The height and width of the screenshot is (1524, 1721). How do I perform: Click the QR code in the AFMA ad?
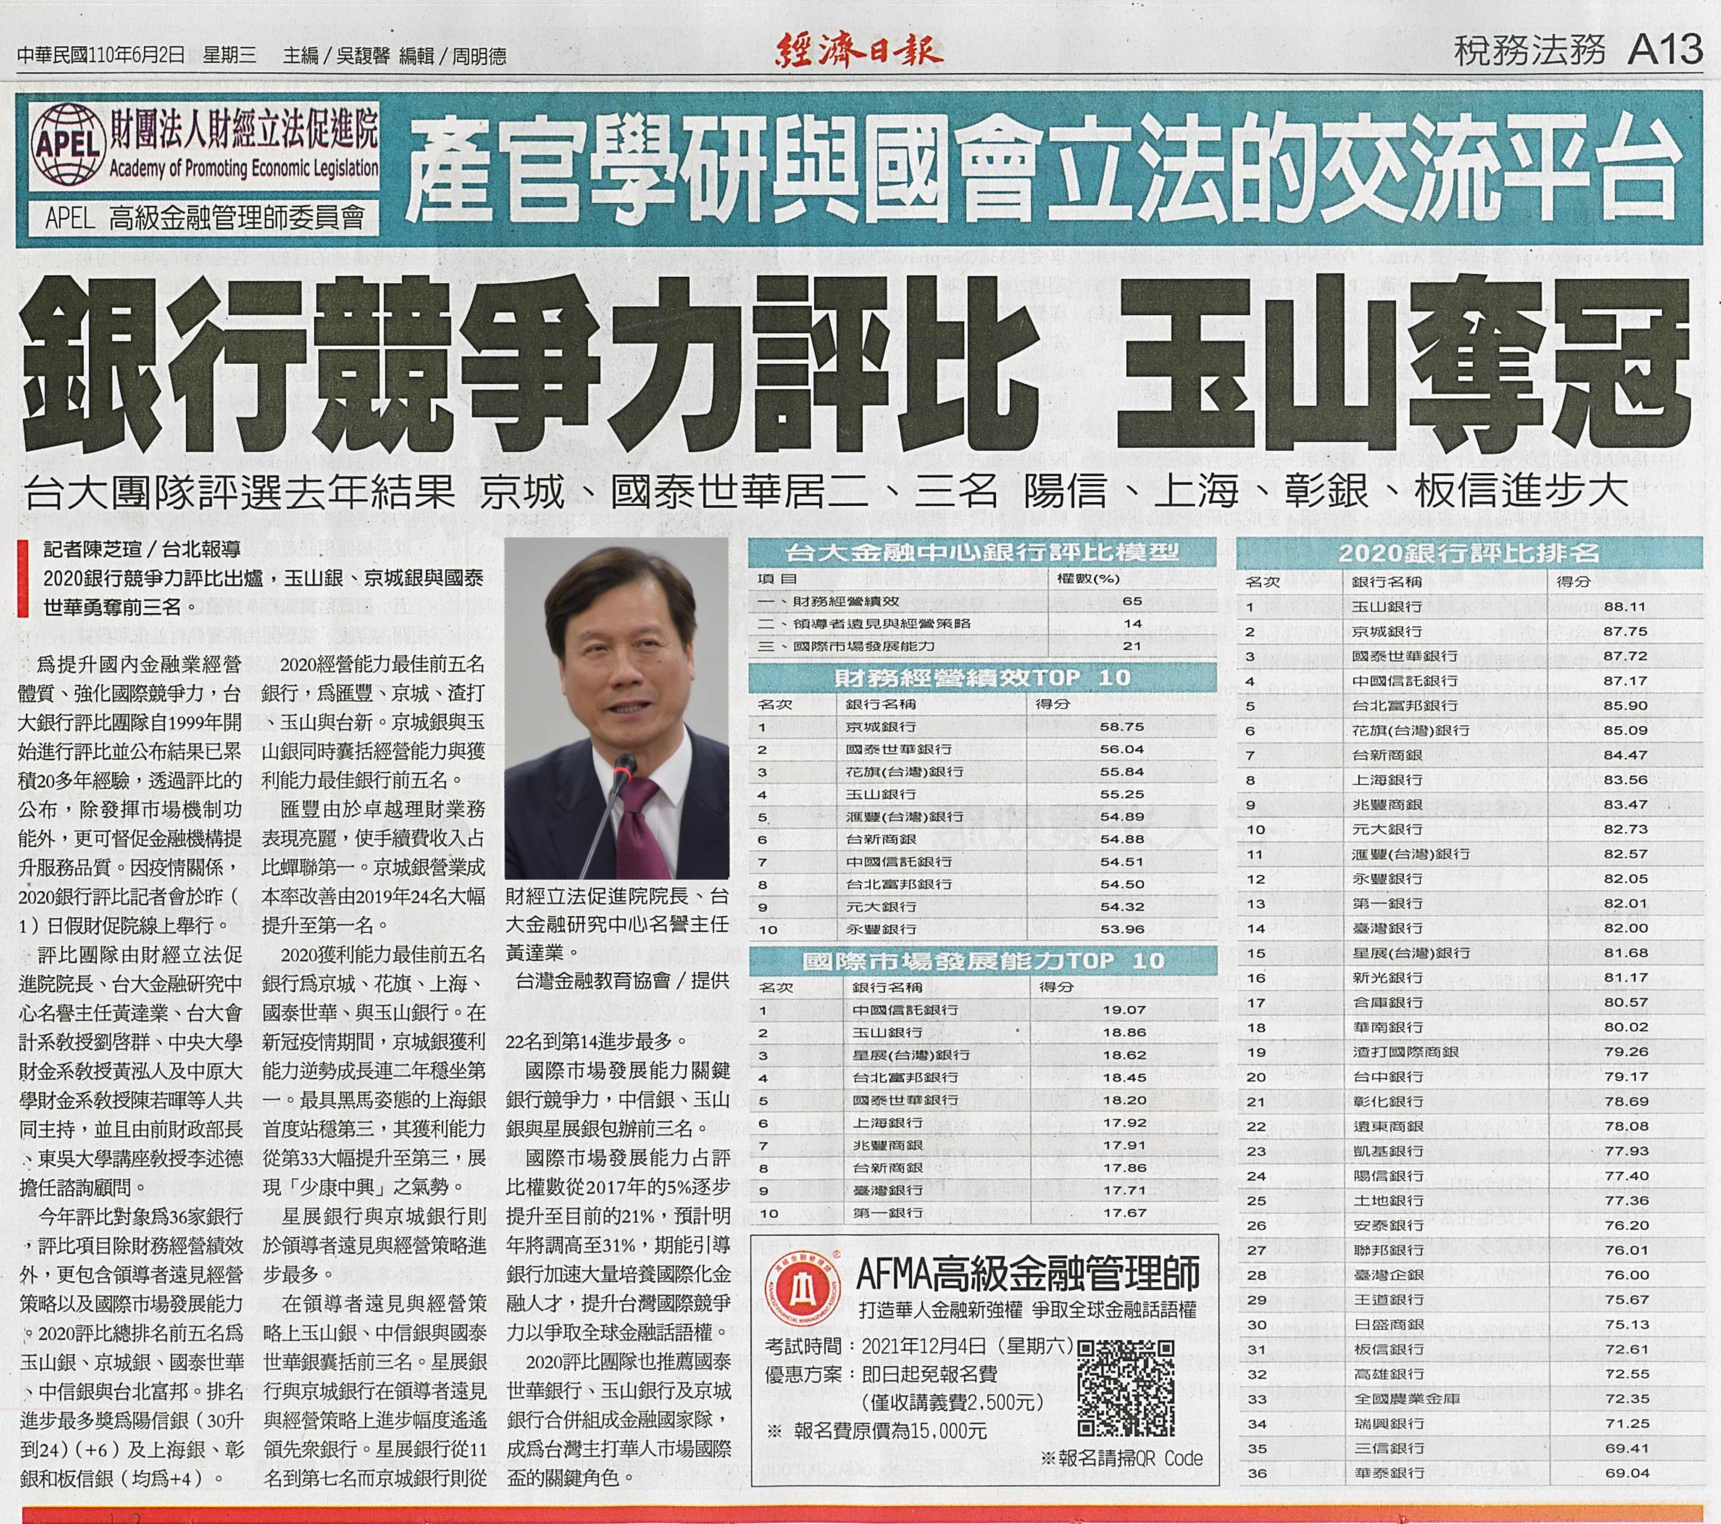[1126, 1388]
